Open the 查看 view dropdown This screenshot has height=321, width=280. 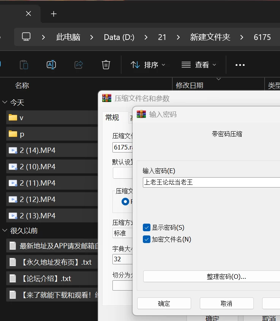199,65
